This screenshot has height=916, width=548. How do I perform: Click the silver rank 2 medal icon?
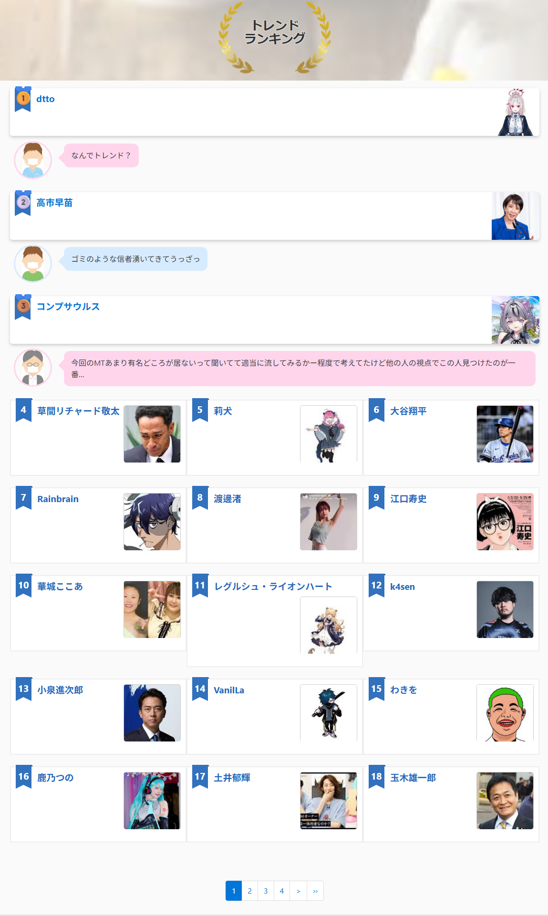[23, 203]
